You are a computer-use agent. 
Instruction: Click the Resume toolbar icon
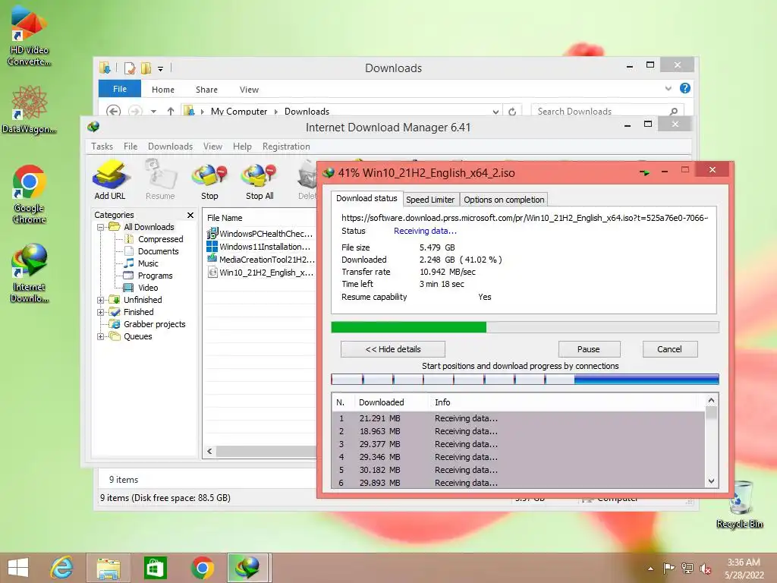(x=160, y=179)
